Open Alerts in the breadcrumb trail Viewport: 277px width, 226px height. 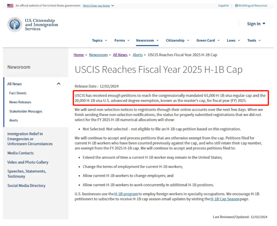(138, 55)
